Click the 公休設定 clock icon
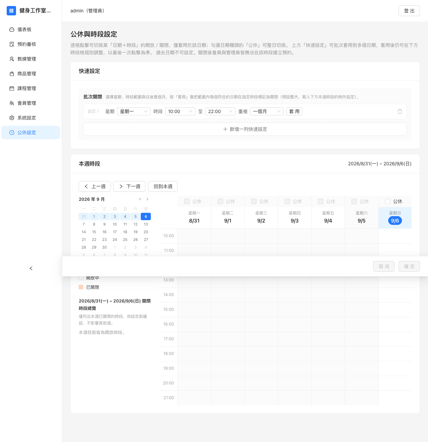428x442 pixels. (x=12, y=132)
